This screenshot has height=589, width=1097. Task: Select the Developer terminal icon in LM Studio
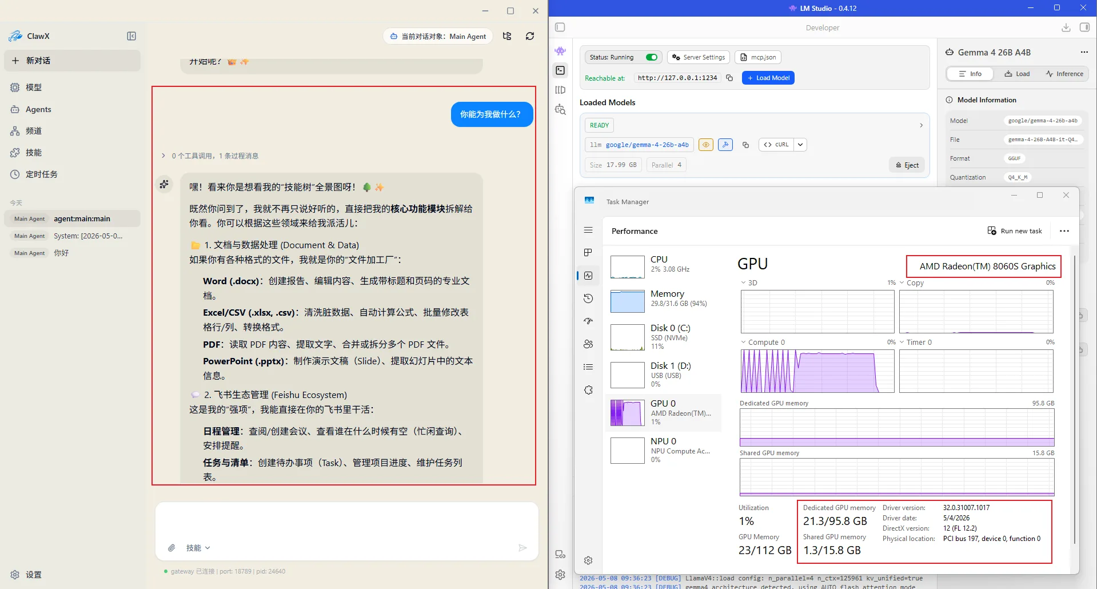[x=560, y=70]
